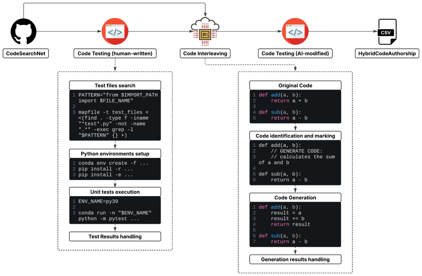Click the Generation results handling box
This screenshot has width=422, height=276.
(x=295, y=259)
